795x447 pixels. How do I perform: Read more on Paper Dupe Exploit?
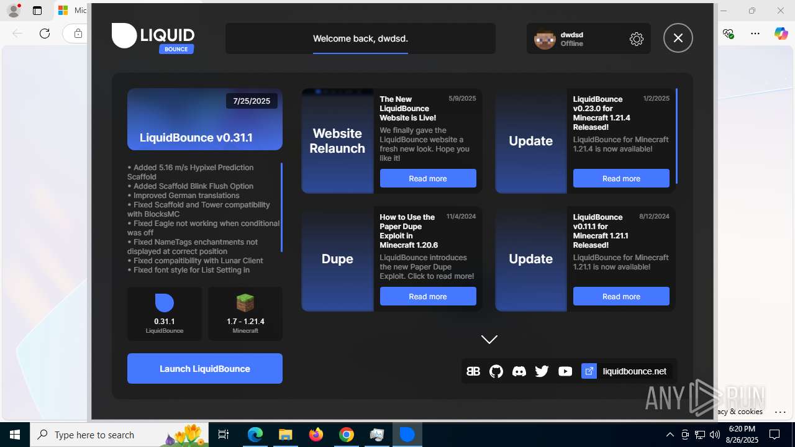[x=428, y=296]
